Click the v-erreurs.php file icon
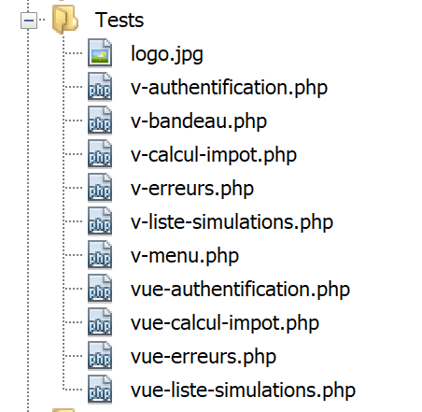 coord(100,188)
